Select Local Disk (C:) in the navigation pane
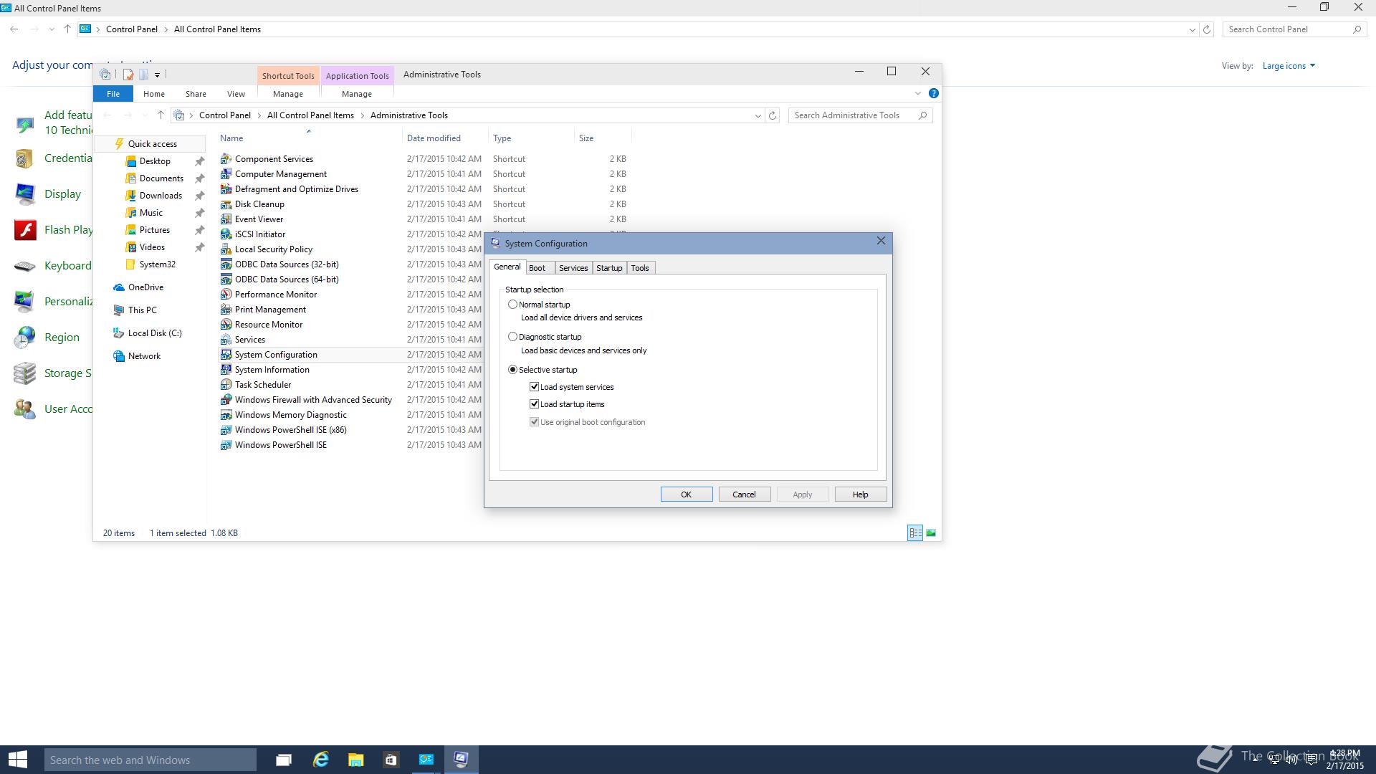The height and width of the screenshot is (774, 1376). [x=155, y=333]
